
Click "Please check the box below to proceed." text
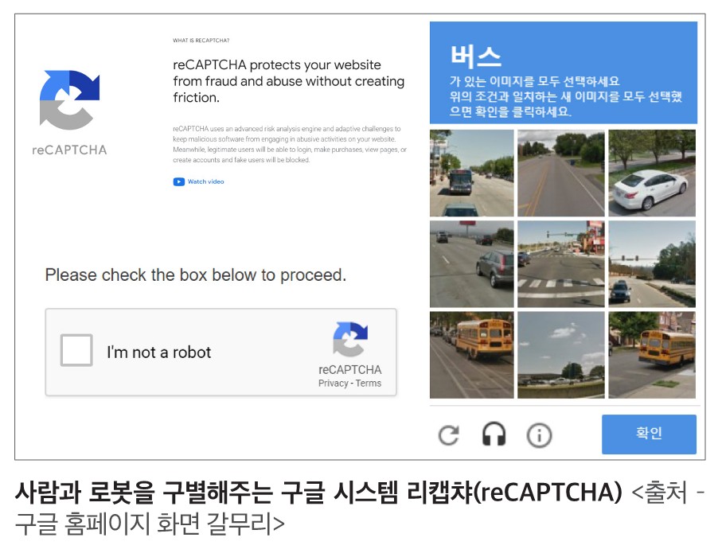(x=196, y=275)
